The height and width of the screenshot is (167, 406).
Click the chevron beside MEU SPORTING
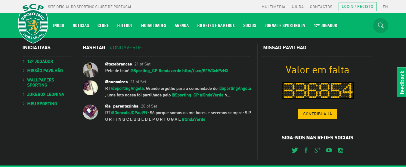[24, 104]
